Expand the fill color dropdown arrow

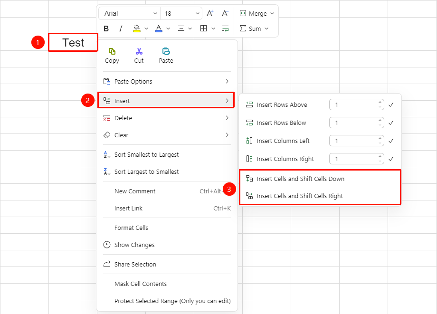pyautogui.click(x=146, y=29)
